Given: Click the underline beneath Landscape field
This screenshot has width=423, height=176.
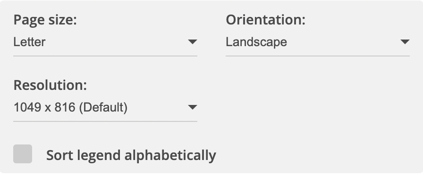Looking at the screenshot, I should 318,56.
